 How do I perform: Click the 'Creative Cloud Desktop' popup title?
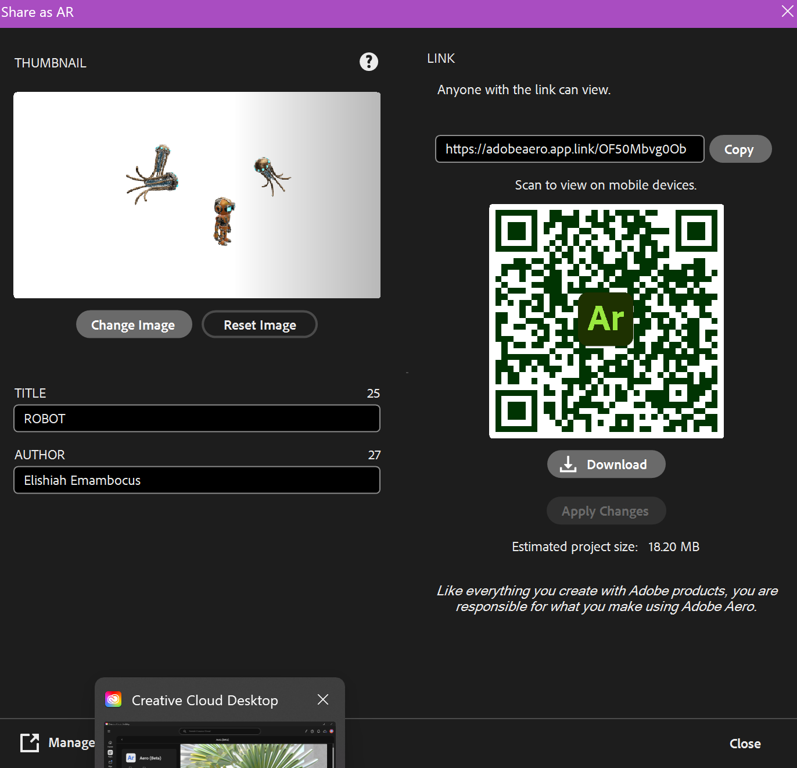point(205,700)
